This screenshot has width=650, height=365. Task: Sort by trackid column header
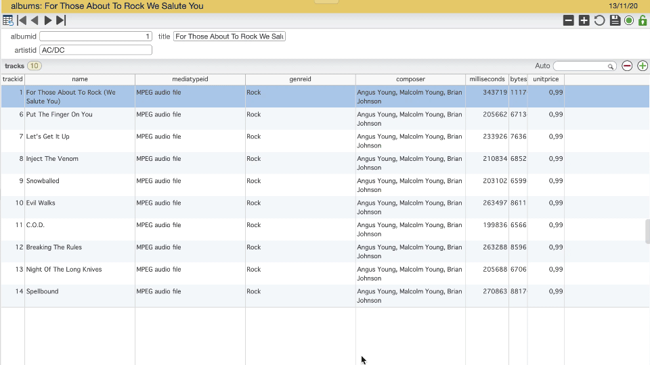click(12, 79)
